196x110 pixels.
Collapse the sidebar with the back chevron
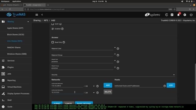click(x=42, y=15)
